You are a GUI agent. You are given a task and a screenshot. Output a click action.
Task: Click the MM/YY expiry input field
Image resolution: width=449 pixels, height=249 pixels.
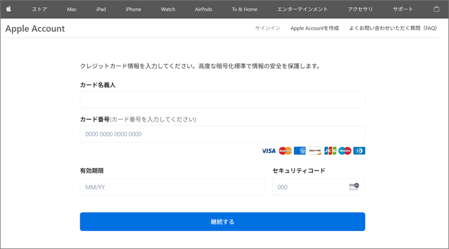173,187
